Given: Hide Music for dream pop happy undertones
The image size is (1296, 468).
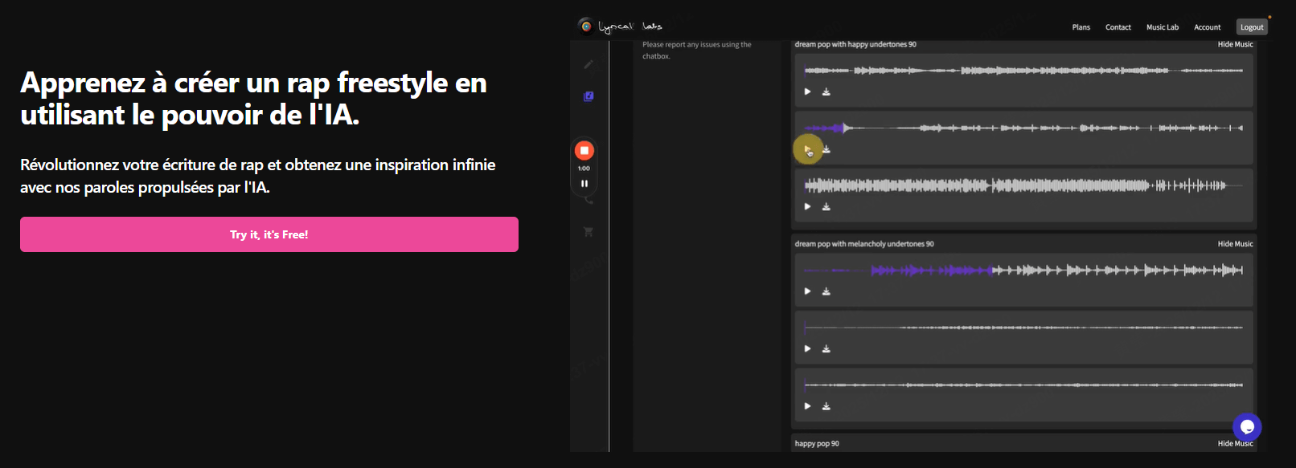Looking at the screenshot, I should point(1235,44).
